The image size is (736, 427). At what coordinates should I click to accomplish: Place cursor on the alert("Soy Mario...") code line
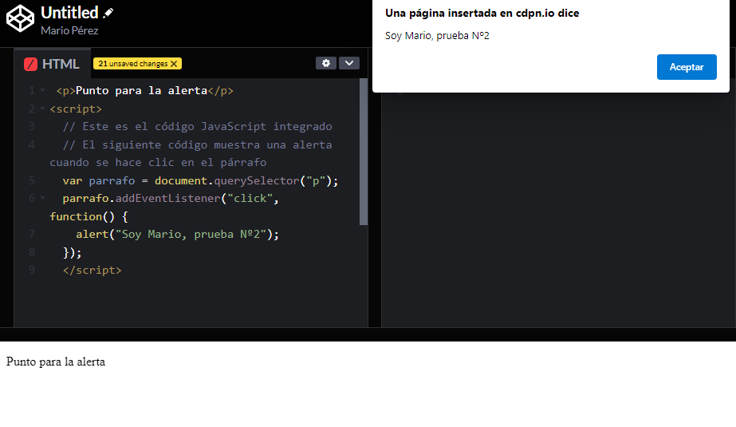(x=178, y=234)
